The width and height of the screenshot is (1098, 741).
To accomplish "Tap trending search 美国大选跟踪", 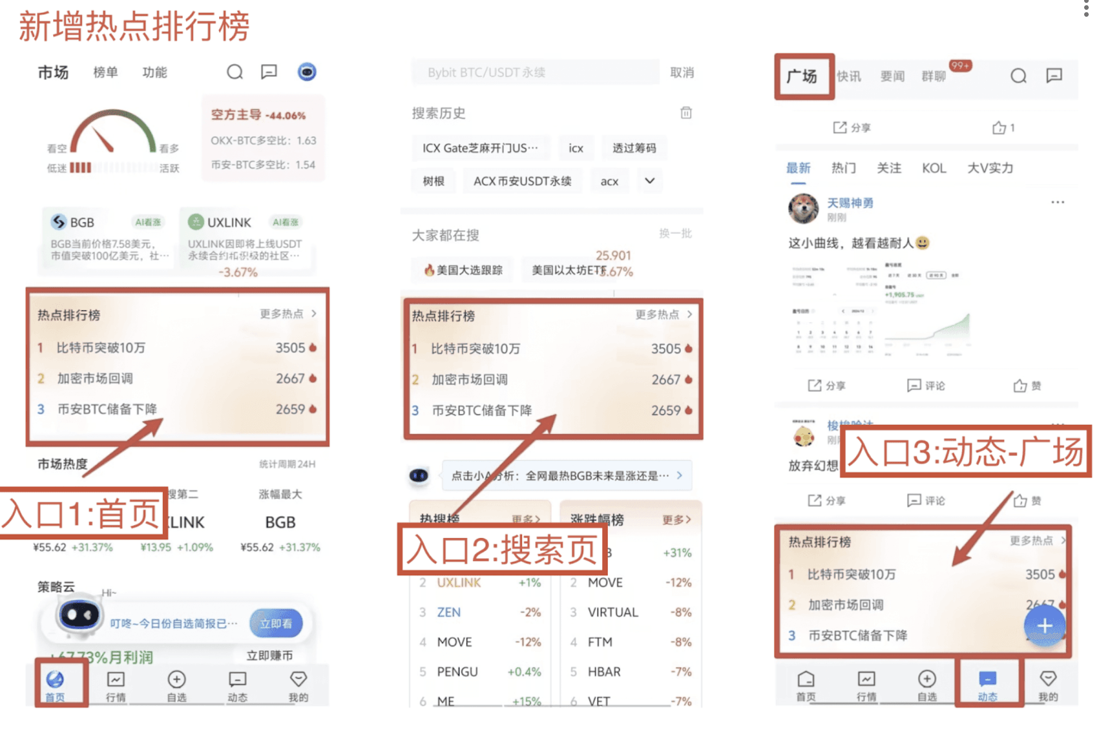I will pos(463,270).
